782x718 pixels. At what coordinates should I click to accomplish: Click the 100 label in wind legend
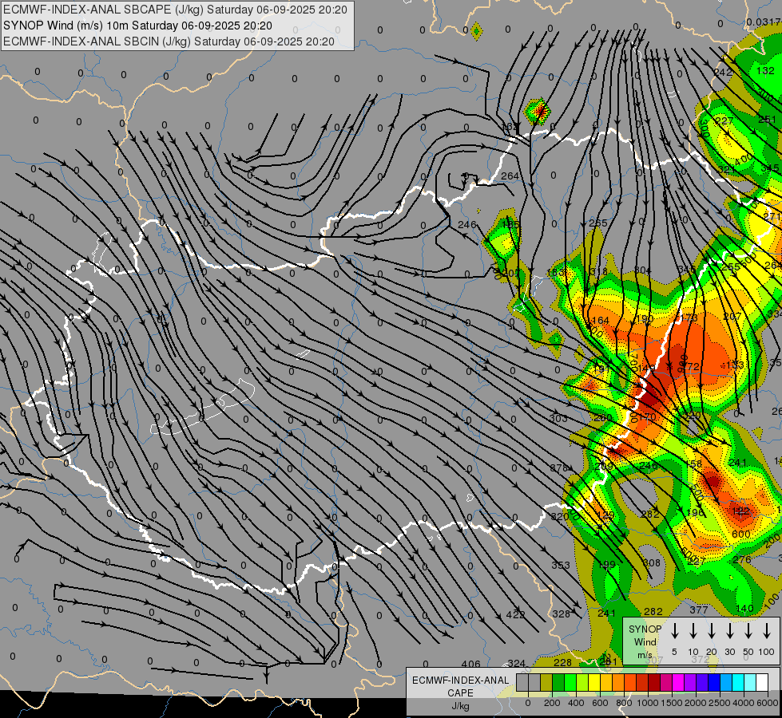click(767, 652)
